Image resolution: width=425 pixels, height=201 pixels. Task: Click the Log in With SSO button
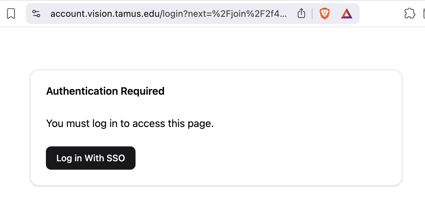point(91,158)
